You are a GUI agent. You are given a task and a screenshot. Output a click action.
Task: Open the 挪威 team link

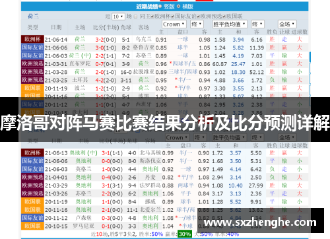pos(150,201)
